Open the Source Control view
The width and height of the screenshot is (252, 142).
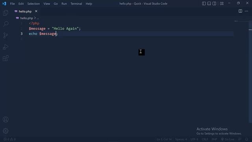click(6, 35)
